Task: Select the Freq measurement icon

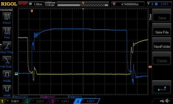Action: pyautogui.click(x=7, y=31)
